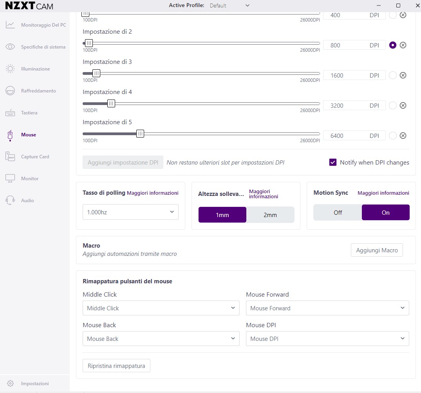Open the Capture Card icon in sidebar

tap(10, 157)
